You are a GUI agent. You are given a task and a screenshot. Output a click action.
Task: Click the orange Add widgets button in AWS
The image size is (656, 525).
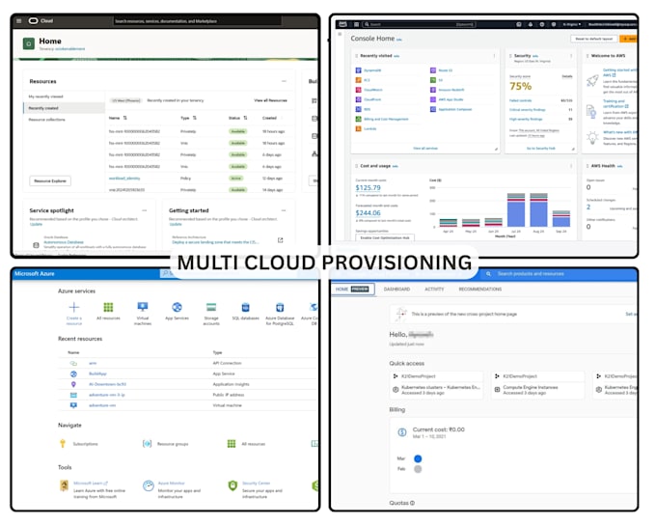(628, 39)
